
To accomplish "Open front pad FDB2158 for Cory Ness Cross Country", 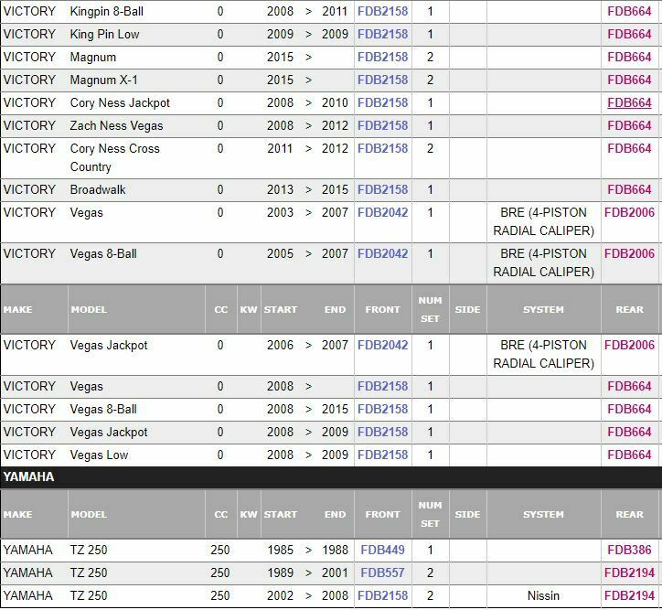I will tap(382, 148).
